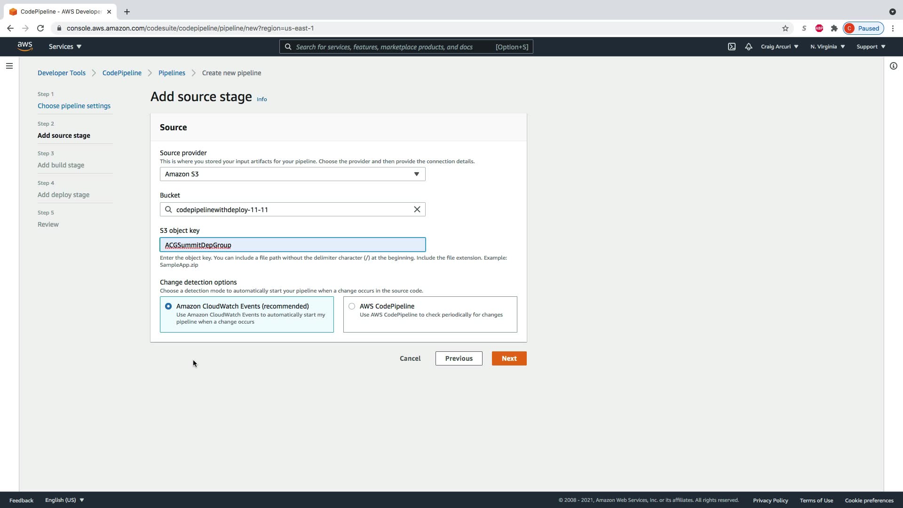The image size is (903, 508).
Task: Open the Services menu dropdown
Action: coord(65,47)
